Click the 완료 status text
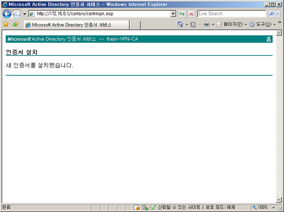 (6, 207)
